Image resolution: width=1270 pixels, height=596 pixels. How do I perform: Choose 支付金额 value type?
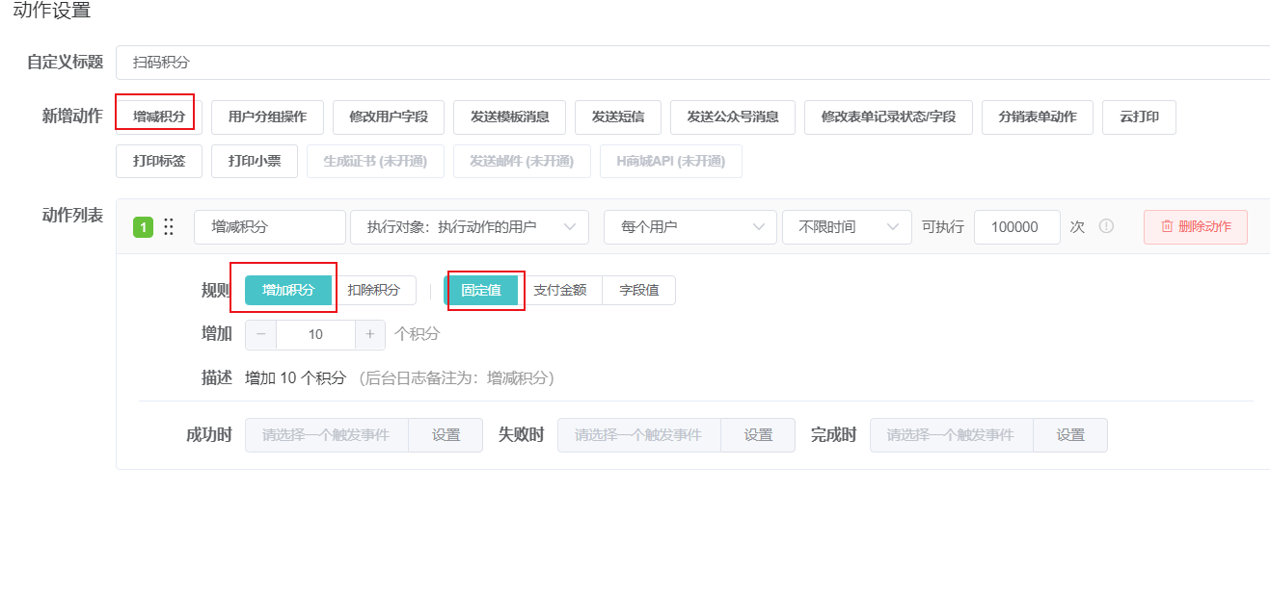tap(559, 290)
